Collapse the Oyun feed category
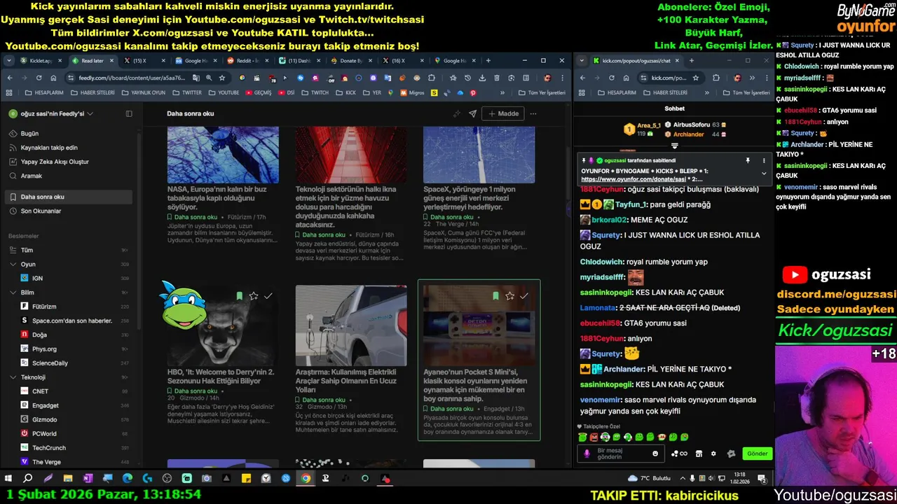Viewport: 897px width, 504px height. coord(13,264)
